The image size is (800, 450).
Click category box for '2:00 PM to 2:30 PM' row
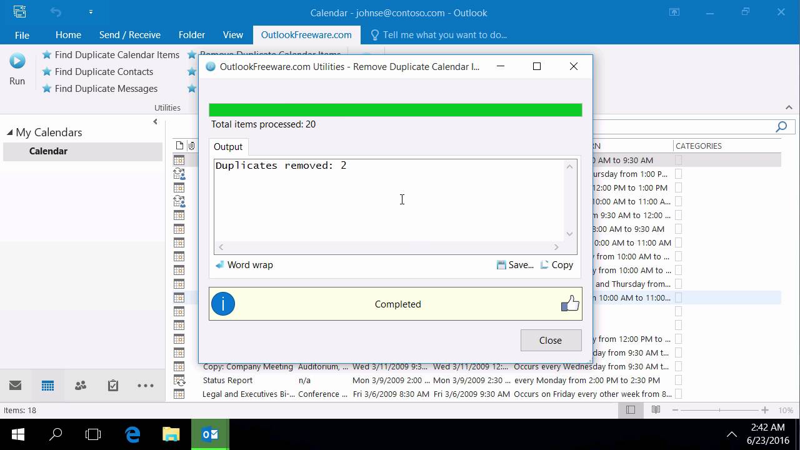click(679, 380)
